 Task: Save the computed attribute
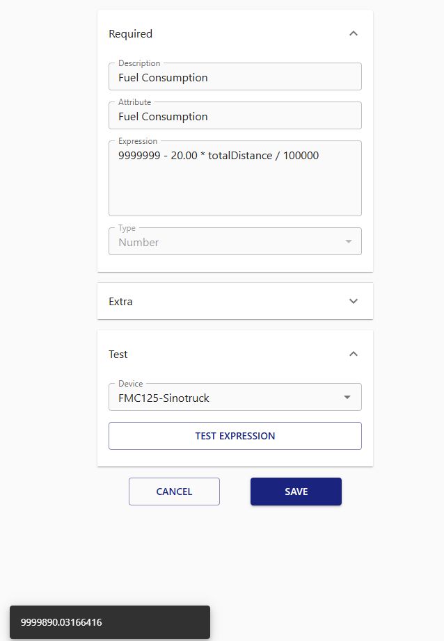click(296, 492)
